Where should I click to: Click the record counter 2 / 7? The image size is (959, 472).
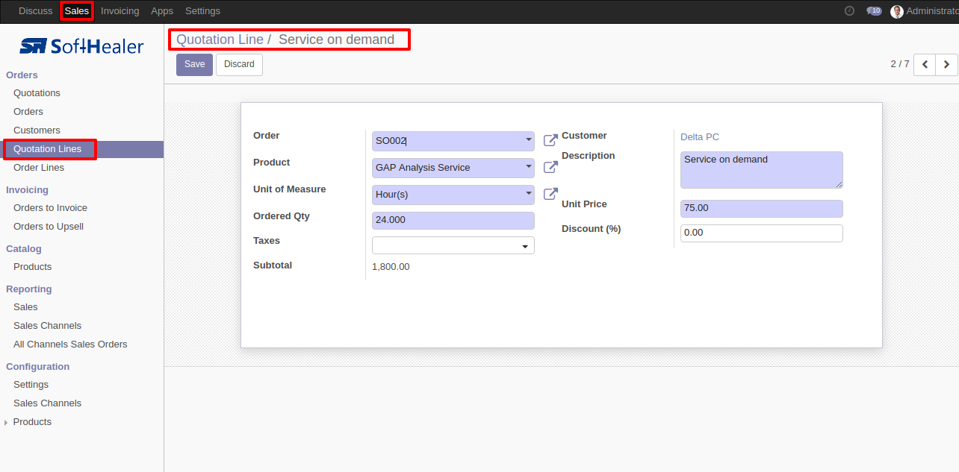coord(900,64)
